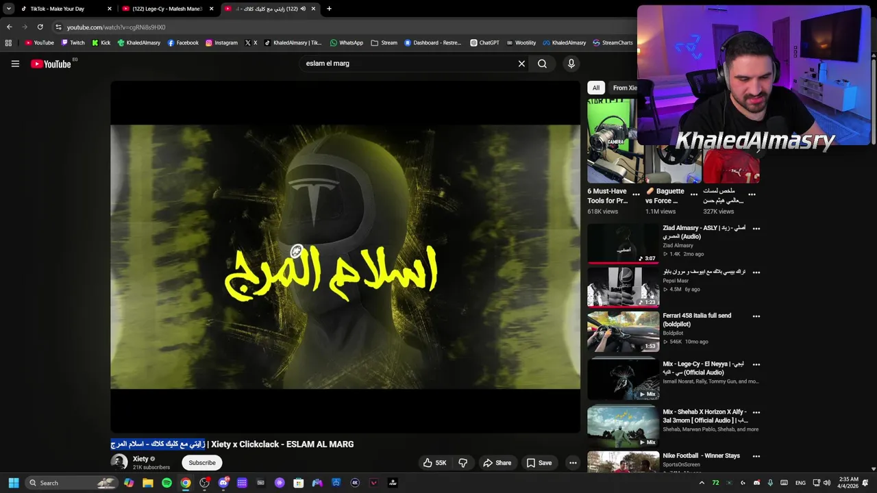Screen dimensions: 877x493
Task: Clear the search text with the X
Action: pyautogui.click(x=521, y=64)
